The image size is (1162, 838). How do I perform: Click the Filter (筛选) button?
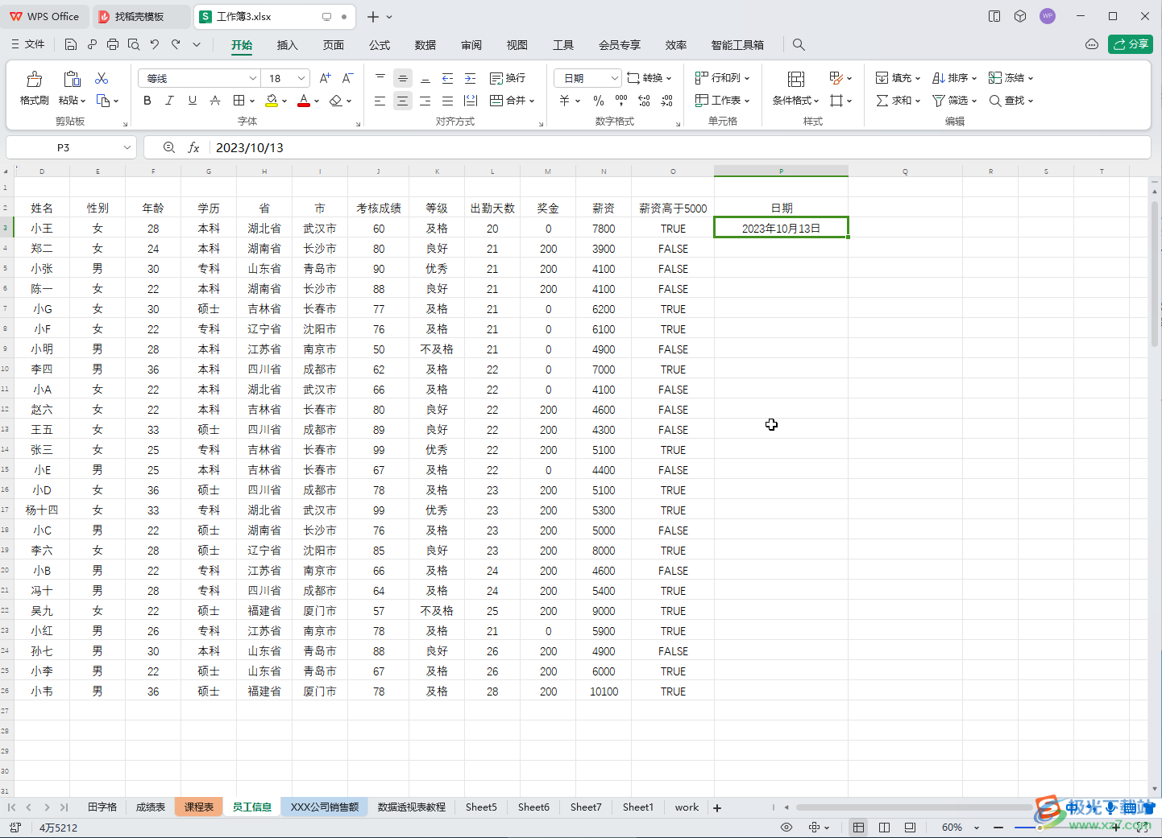click(x=954, y=101)
